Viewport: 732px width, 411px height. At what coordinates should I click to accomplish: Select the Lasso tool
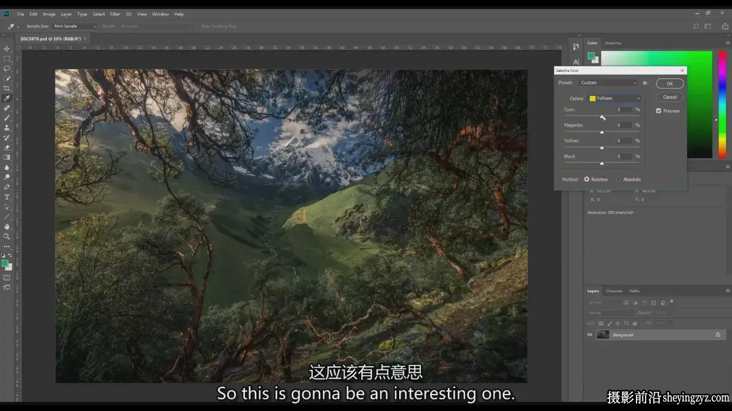pos(7,68)
